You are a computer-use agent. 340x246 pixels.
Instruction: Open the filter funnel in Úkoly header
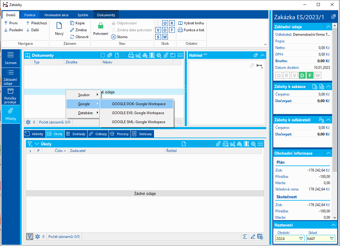(x=30, y=144)
